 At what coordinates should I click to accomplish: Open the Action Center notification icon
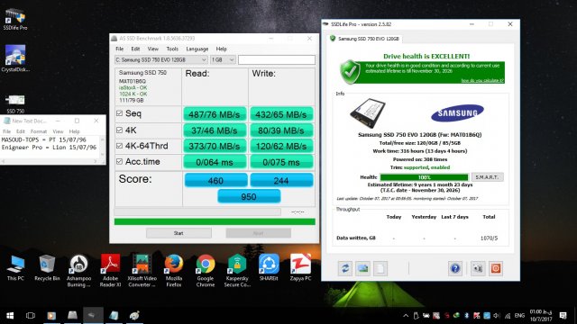[563, 316]
